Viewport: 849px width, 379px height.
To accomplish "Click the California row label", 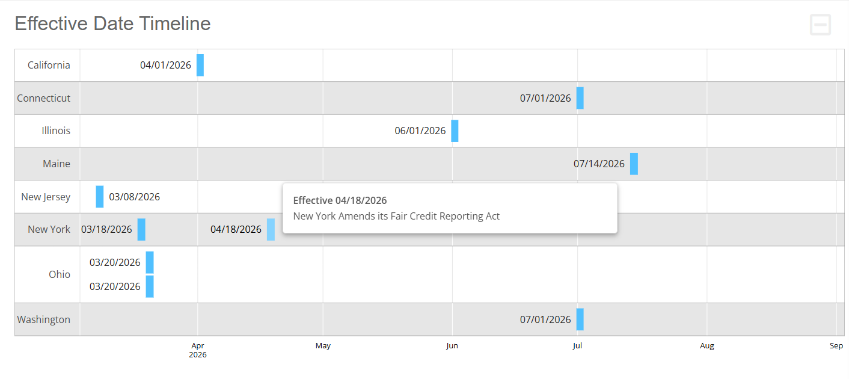I will tap(49, 65).
